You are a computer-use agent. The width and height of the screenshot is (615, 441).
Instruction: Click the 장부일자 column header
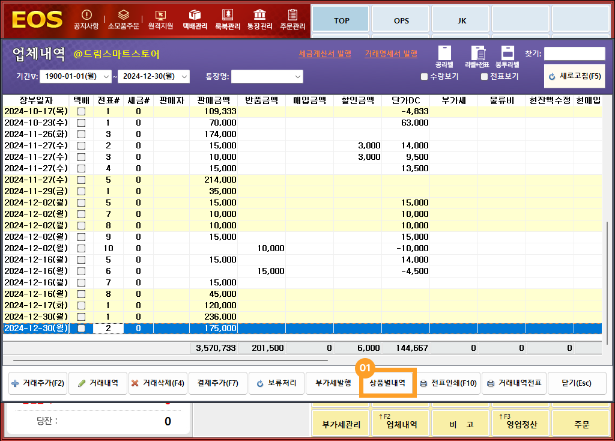(36, 100)
